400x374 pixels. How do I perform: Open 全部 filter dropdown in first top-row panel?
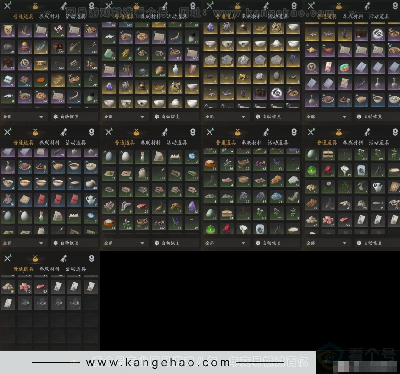coord(24,117)
